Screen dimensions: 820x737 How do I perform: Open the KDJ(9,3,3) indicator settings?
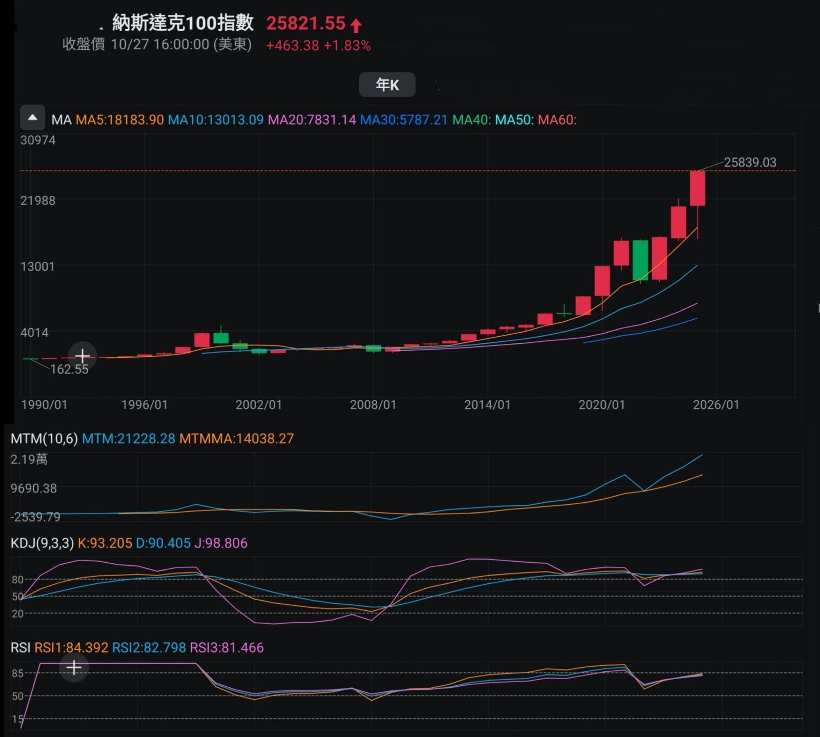tap(42, 543)
